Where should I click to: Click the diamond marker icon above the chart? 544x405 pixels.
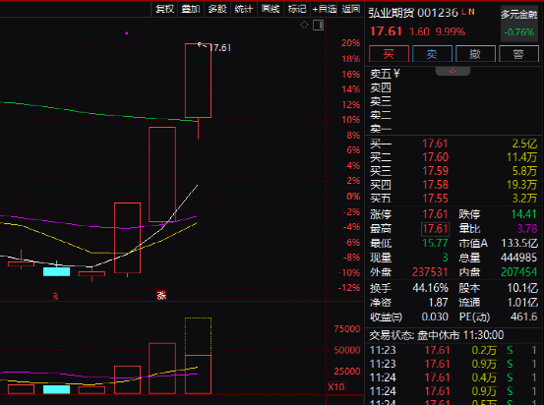pyautogui.click(x=304, y=25)
